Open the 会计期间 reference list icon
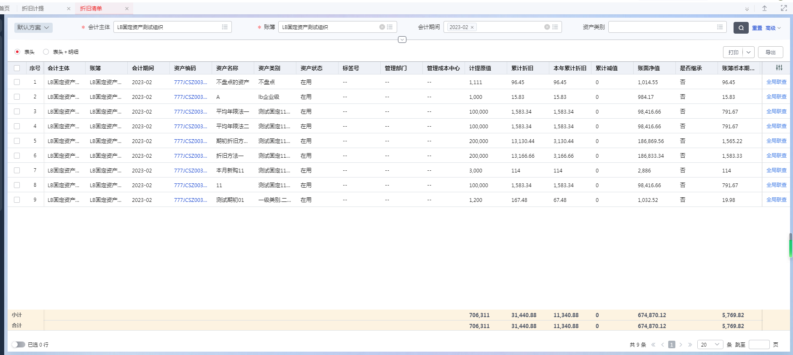 (x=555, y=27)
